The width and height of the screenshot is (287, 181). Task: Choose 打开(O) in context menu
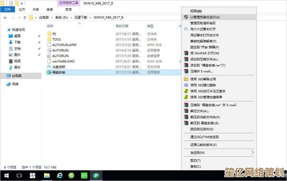tap(196, 11)
